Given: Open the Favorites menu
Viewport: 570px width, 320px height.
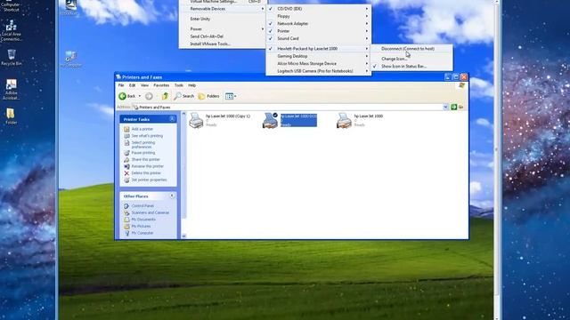Looking at the screenshot, I should [161, 85].
